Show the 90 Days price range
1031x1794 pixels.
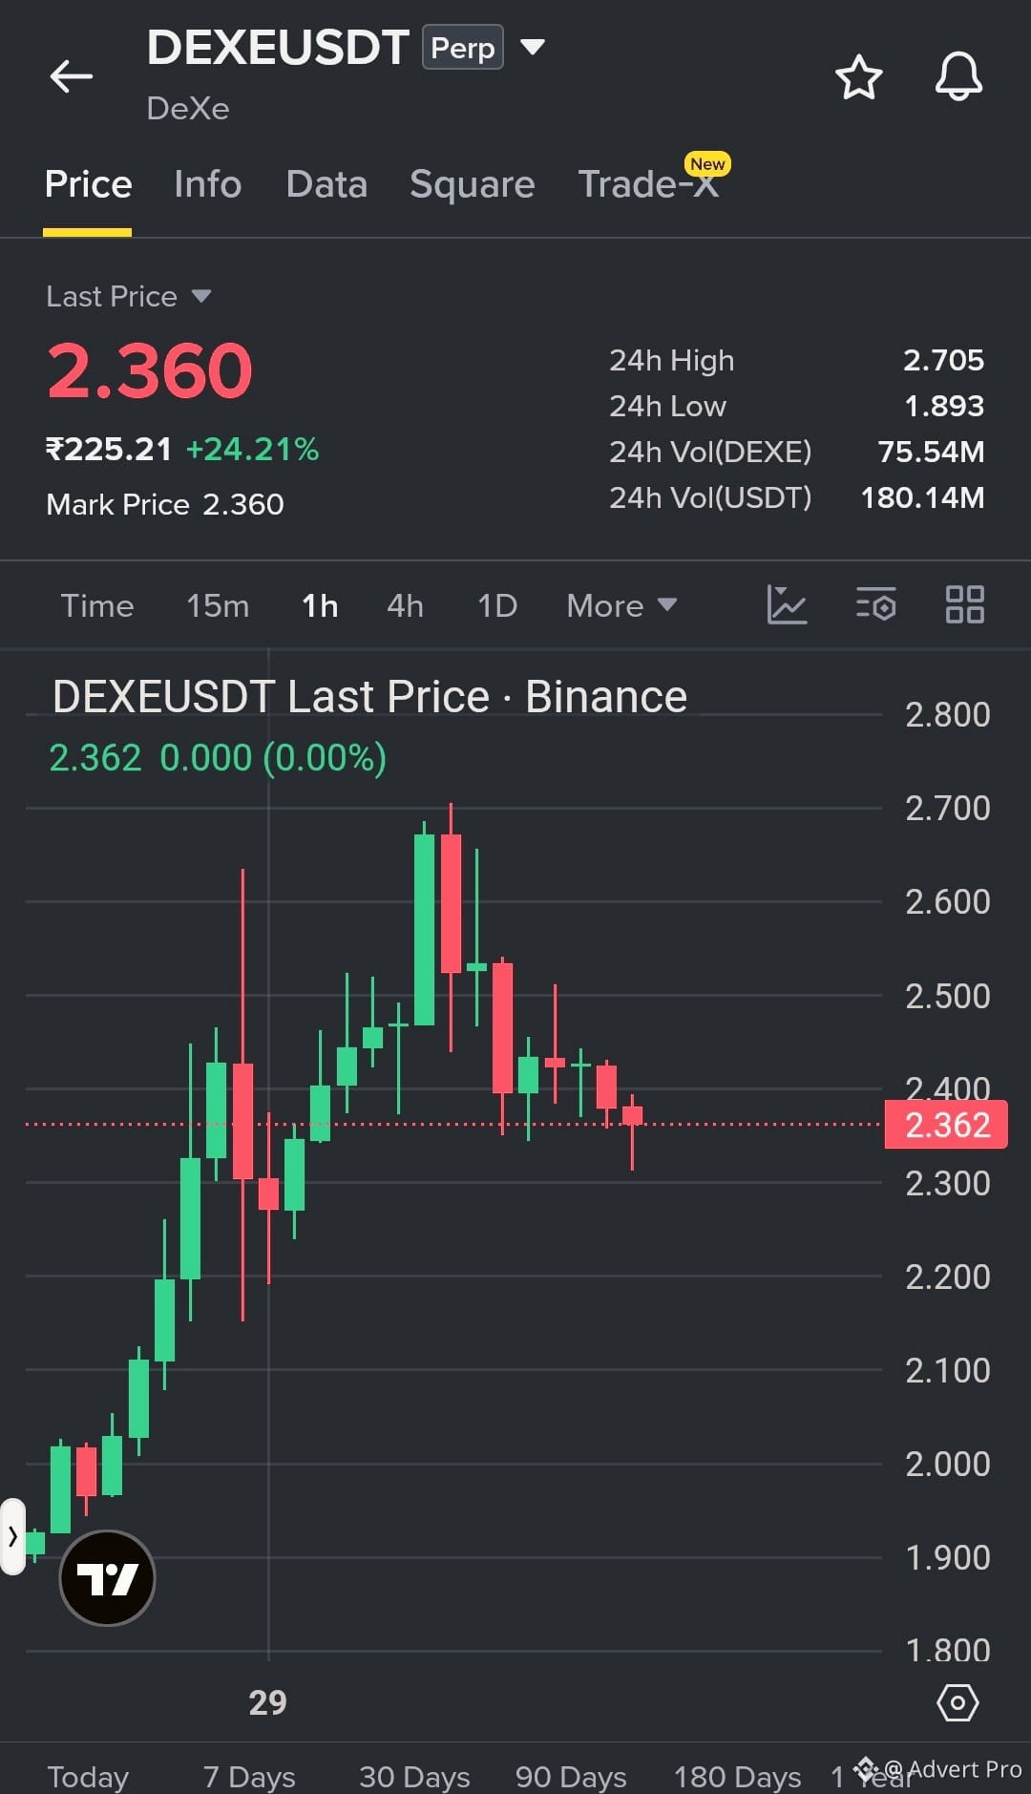571,1777
